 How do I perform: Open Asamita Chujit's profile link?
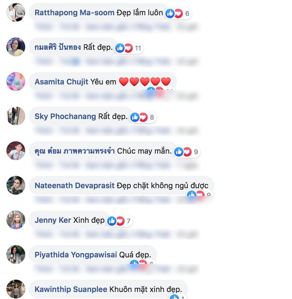point(61,82)
